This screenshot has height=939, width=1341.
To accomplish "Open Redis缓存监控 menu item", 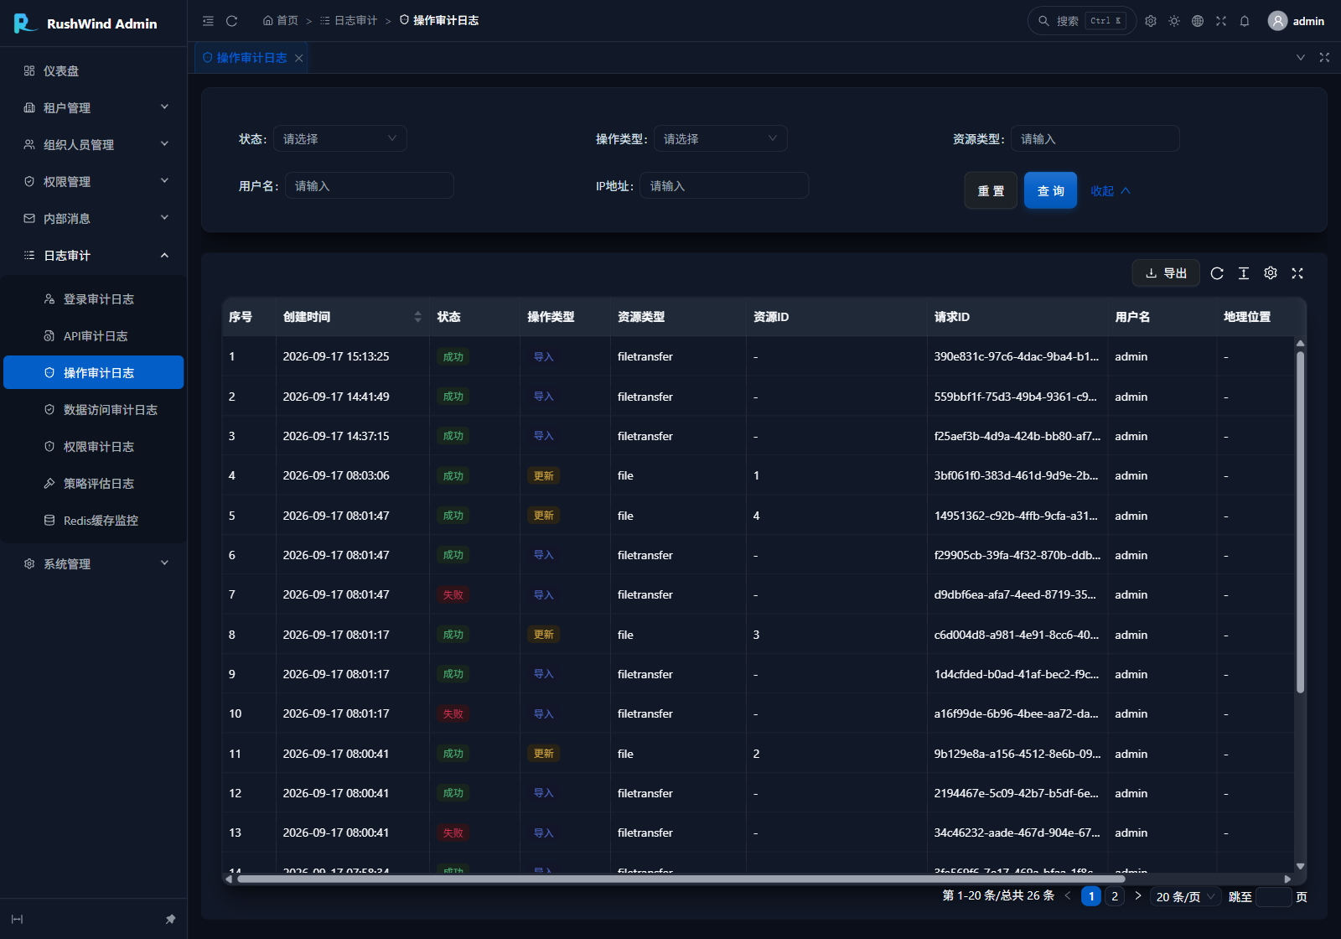I will click(94, 520).
